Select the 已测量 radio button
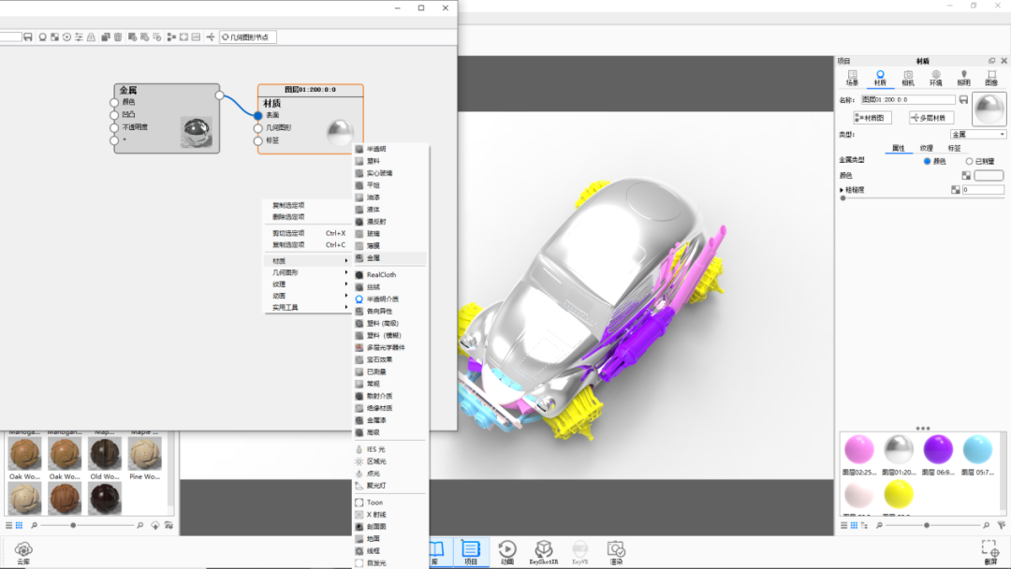 [969, 161]
